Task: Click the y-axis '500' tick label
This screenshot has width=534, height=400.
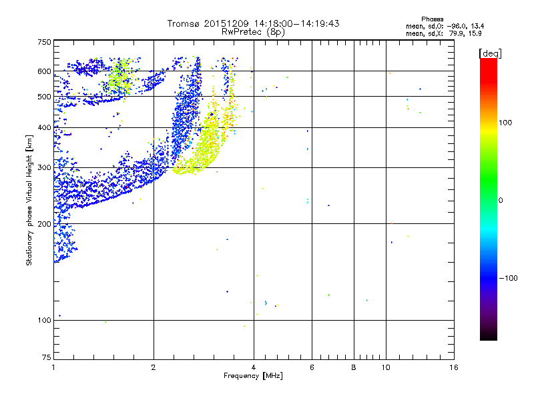Action: [44, 97]
